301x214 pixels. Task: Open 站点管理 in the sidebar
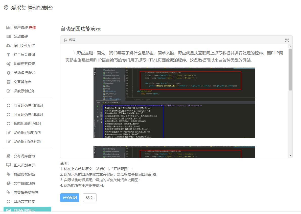click(20, 37)
